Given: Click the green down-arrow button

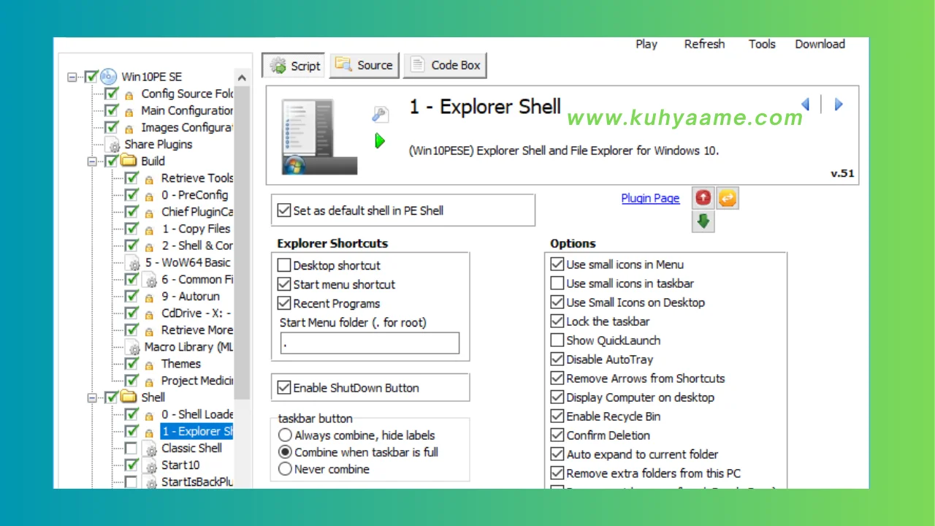Looking at the screenshot, I should point(703,221).
